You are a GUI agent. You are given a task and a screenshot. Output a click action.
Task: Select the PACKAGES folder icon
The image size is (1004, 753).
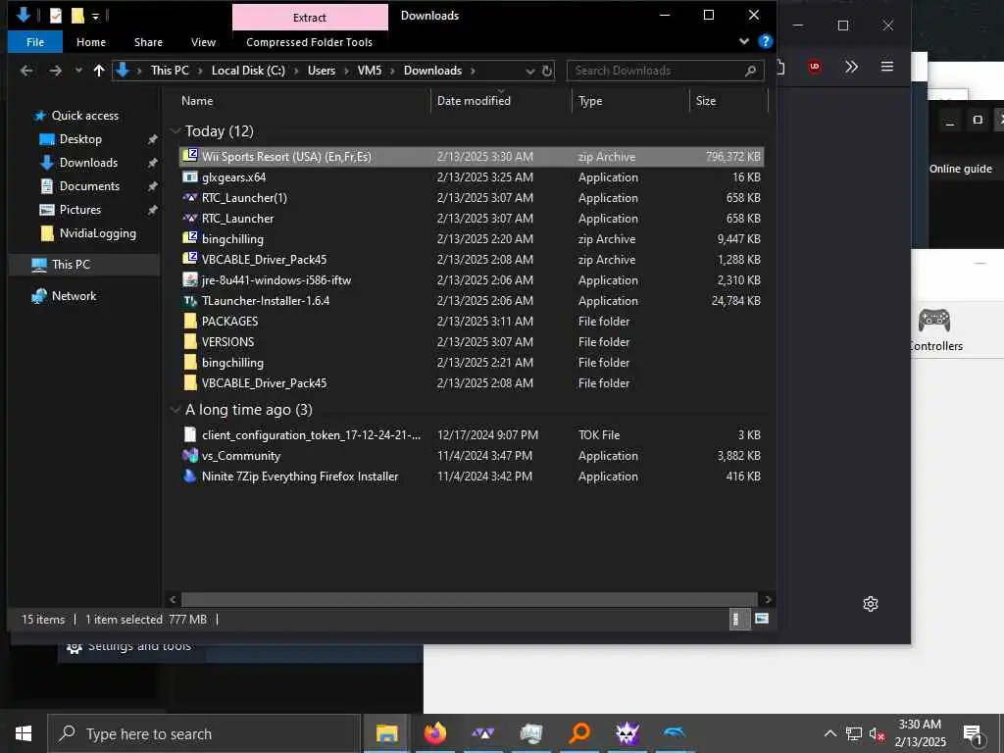click(190, 321)
